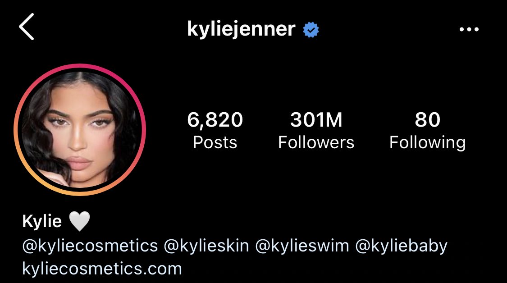This screenshot has width=507, height=283.
Task: Click the blue verified badge
Action: pos(311,30)
